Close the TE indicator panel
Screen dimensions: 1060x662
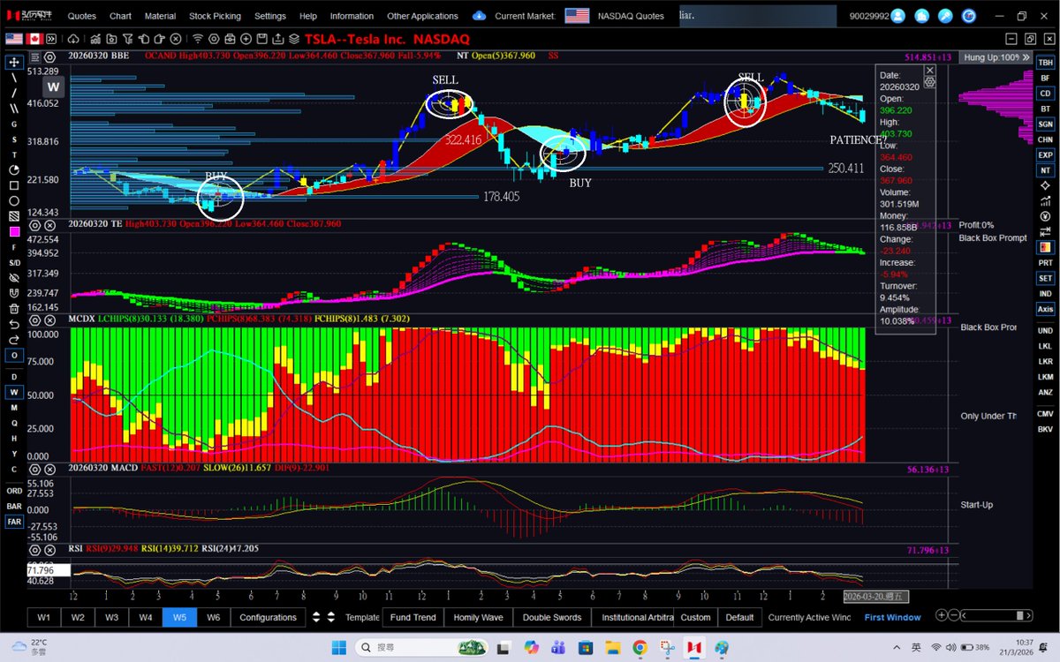tap(49, 224)
